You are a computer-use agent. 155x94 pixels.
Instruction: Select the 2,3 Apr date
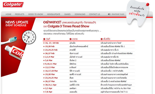49,88
